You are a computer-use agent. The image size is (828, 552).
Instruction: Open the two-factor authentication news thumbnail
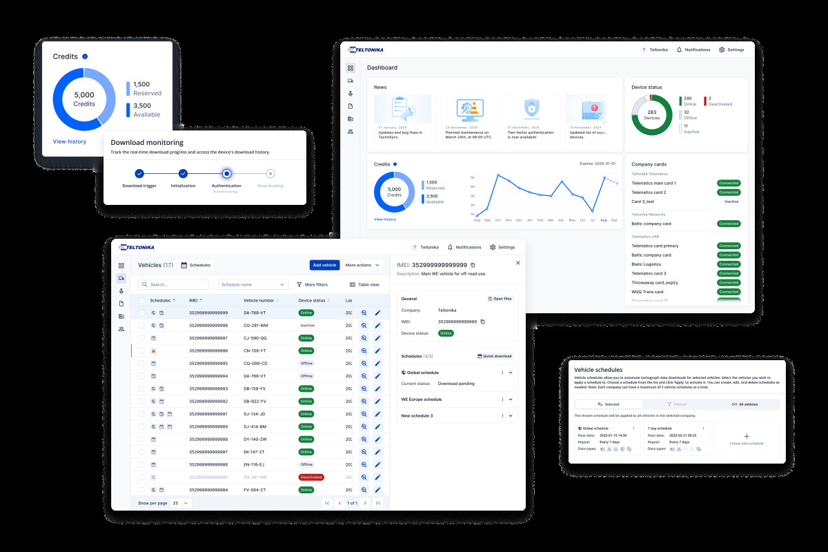[531, 109]
